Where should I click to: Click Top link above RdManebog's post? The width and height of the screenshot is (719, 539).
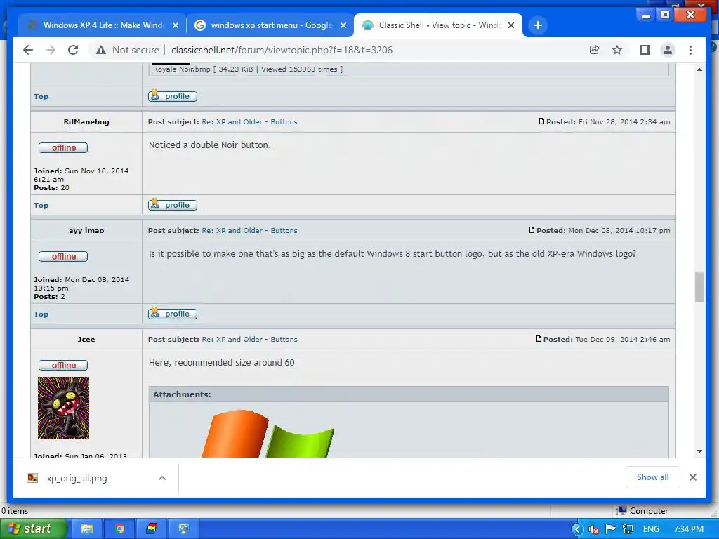click(41, 96)
